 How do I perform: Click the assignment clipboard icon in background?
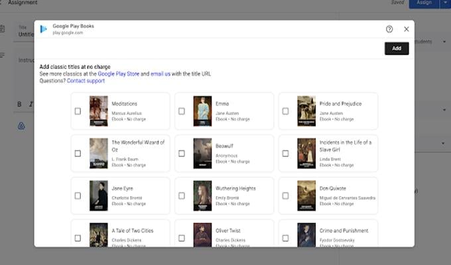click(x=2, y=28)
